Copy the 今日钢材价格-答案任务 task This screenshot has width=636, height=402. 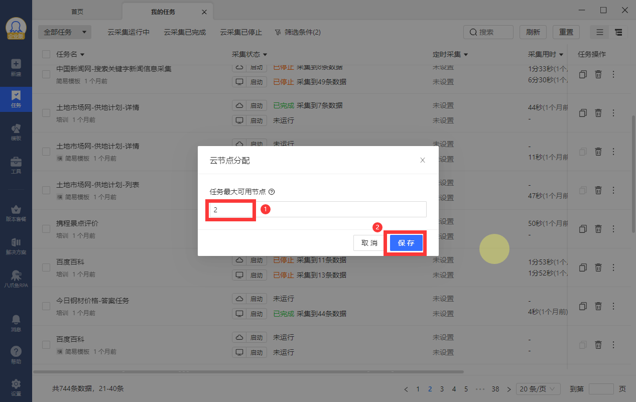pos(582,306)
